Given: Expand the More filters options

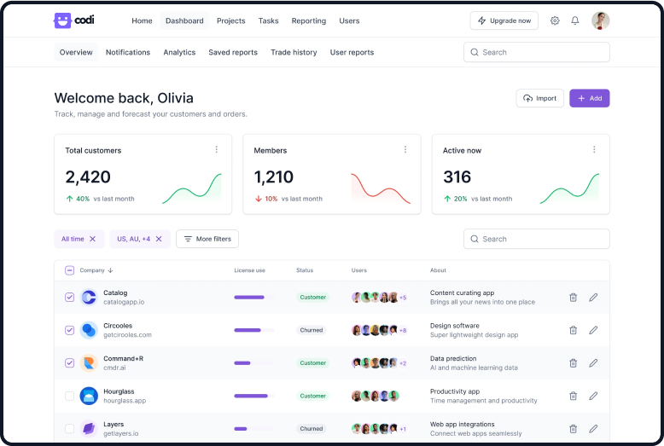Looking at the screenshot, I should tap(207, 239).
